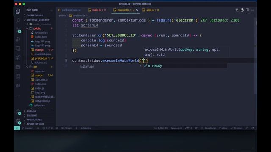Change indentation via Spaces: 4
The width and height of the screenshot is (271, 152).
click(176, 128)
